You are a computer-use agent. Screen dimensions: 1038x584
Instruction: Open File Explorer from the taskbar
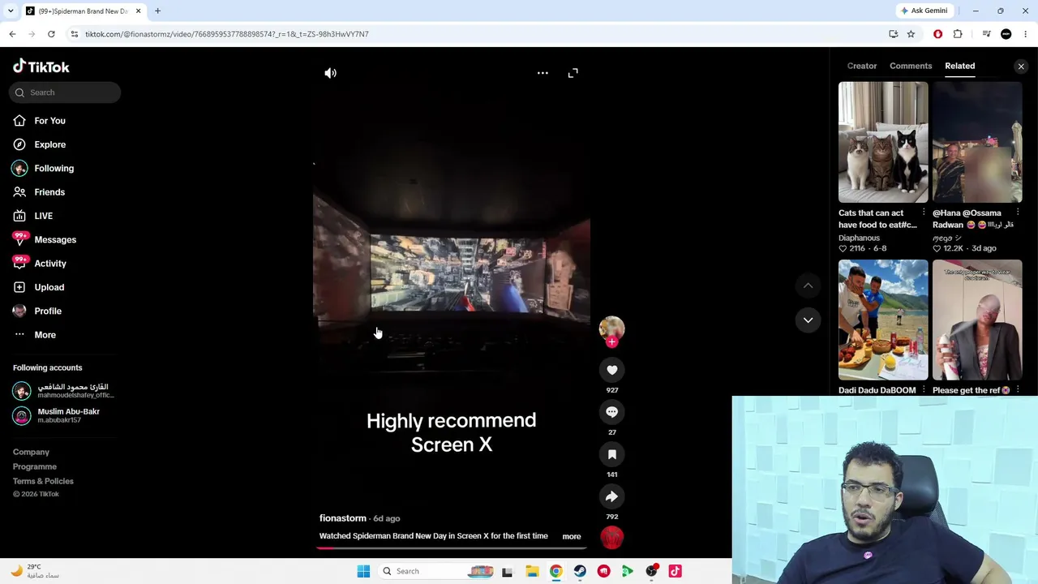(x=532, y=571)
